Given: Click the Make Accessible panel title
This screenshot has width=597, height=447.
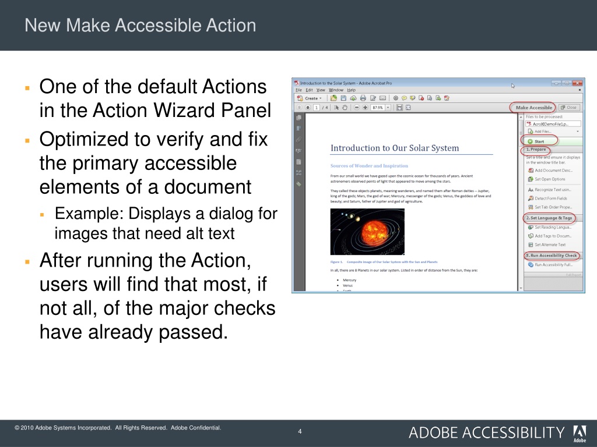Looking at the screenshot, I should 534,108.
